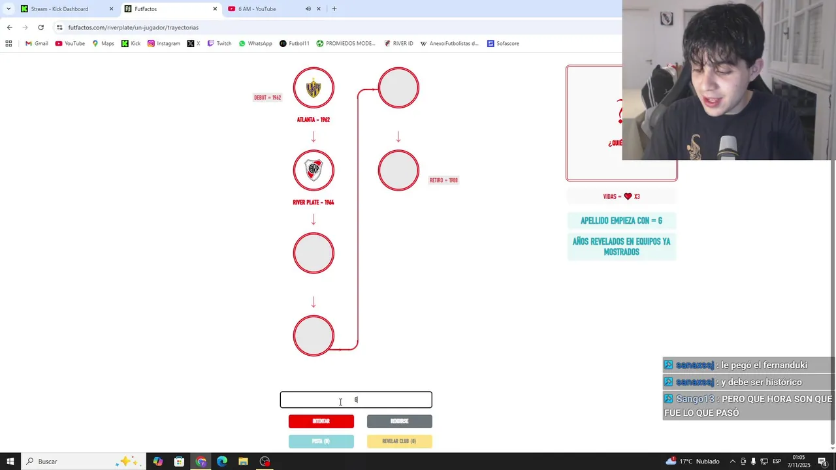Screen dimensions: 836x470
Task: Close the 6 AM - YouTube tab
Action: click(x=319, y=9)
